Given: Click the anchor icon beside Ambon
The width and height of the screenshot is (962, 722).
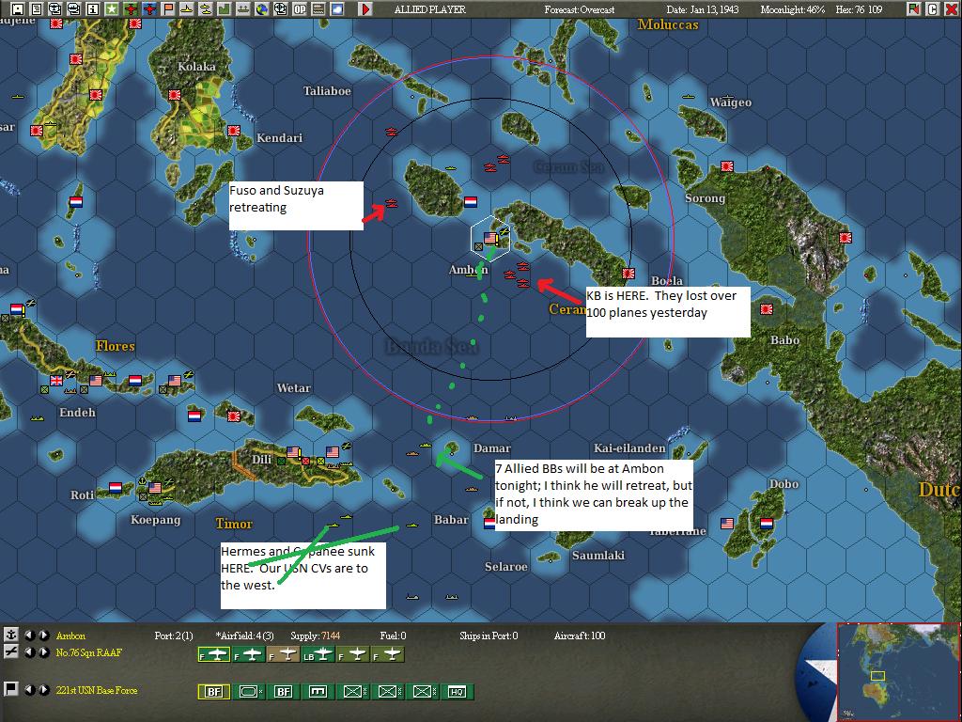Looking at the screenshot, I should [10, 635].
